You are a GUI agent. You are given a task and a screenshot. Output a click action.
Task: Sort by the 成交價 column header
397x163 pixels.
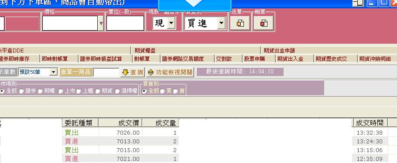(x=120, y=123)
